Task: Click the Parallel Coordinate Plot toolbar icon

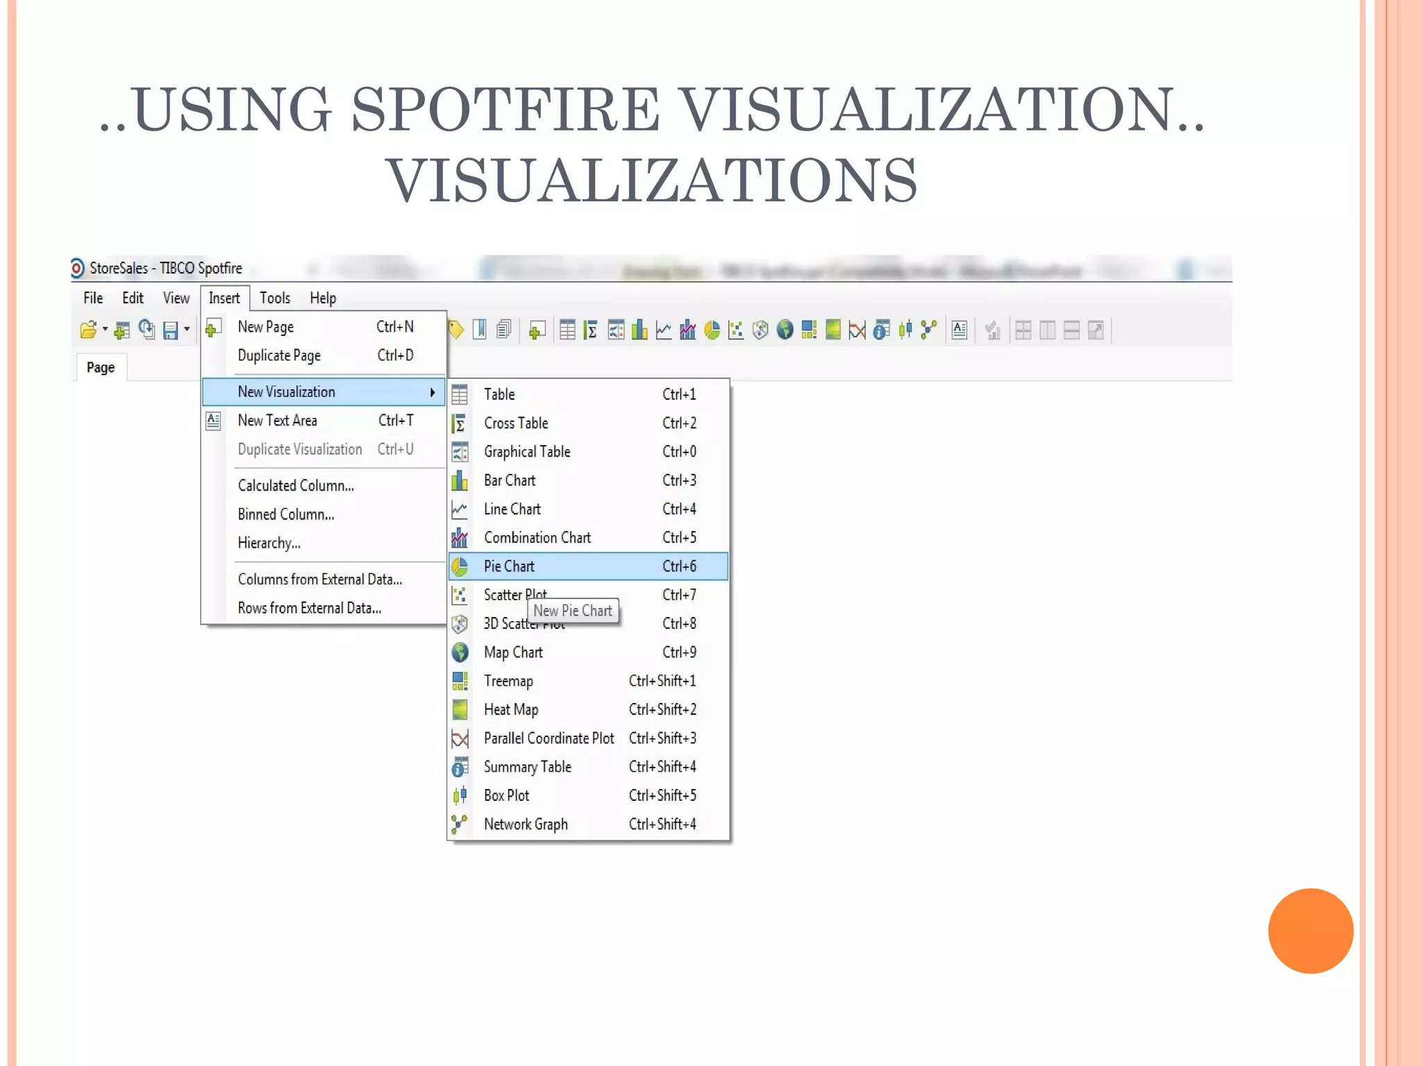Action: 858,330
